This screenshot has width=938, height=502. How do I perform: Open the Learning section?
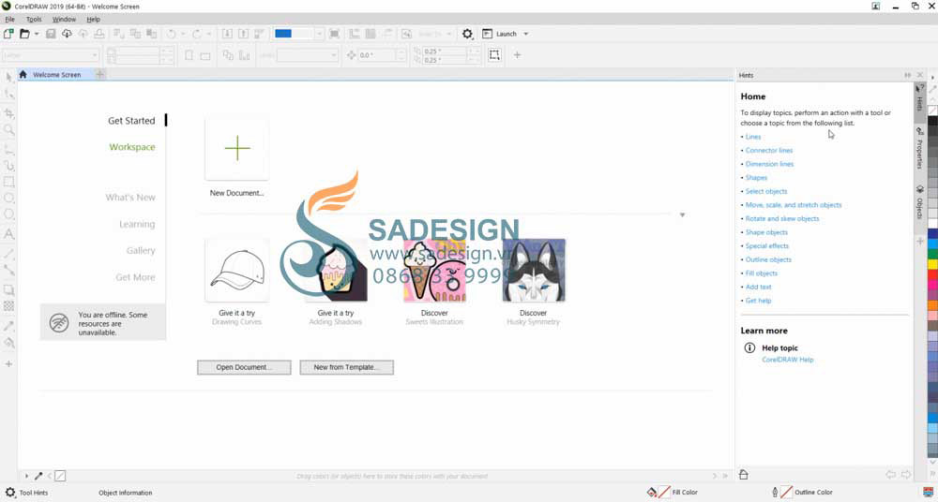(x=137, y=224)
